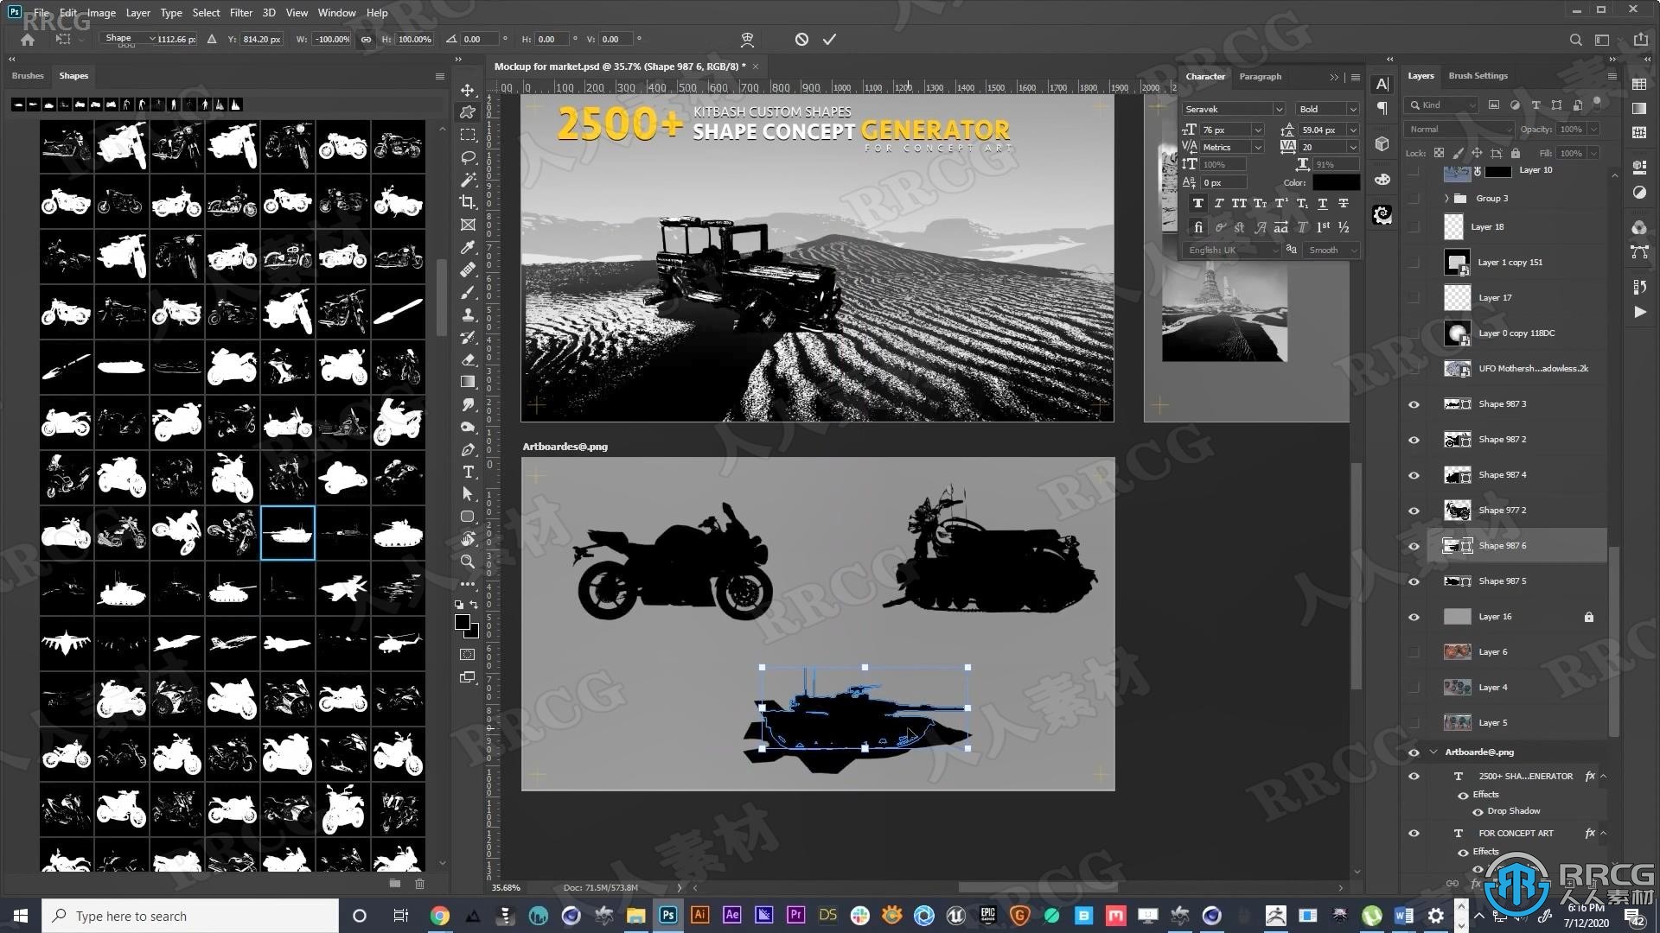Toggle Underline in Character panel
Viewport: 1660px width, 933px height.
(1322, 203)
